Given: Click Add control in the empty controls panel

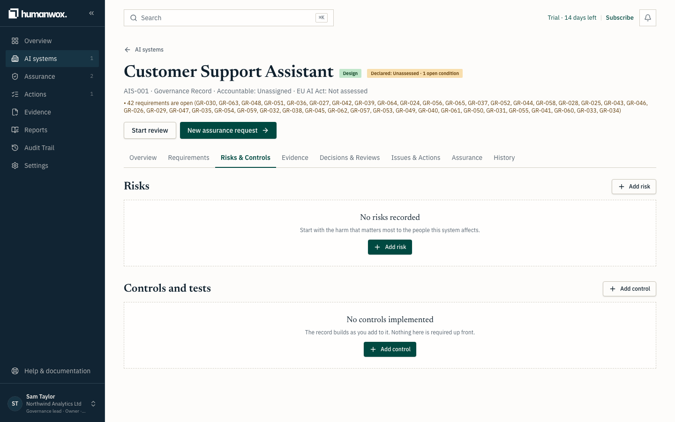Looking at the screenshot, I should [x=390, y=349].
